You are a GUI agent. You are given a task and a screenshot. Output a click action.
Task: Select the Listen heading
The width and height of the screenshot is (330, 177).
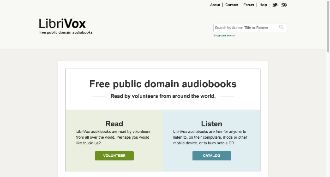pos(211,124)
